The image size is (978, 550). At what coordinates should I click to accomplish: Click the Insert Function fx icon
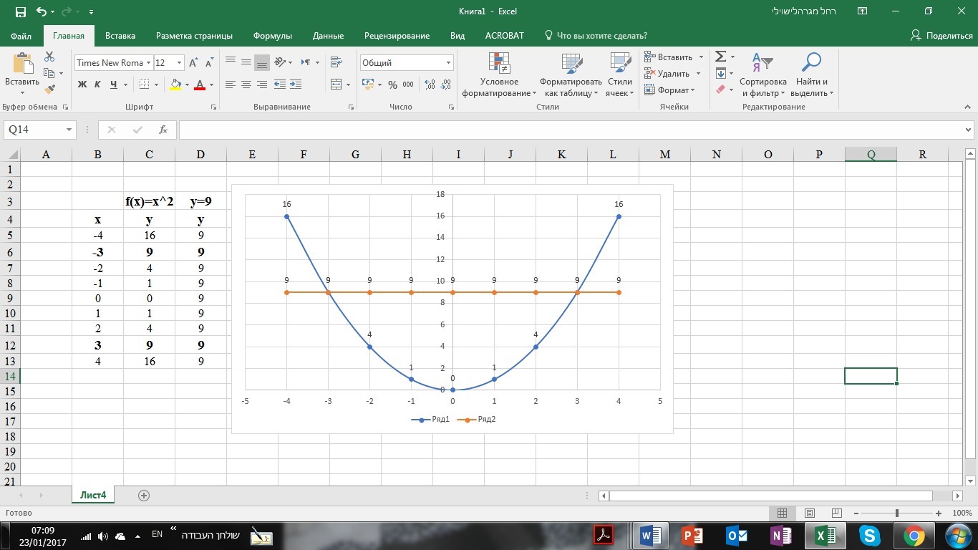(x=163, y=130)
